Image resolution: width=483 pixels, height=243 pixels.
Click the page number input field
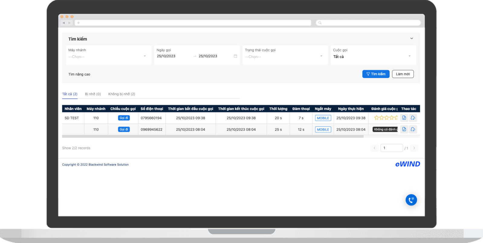[x=391, y=148]
